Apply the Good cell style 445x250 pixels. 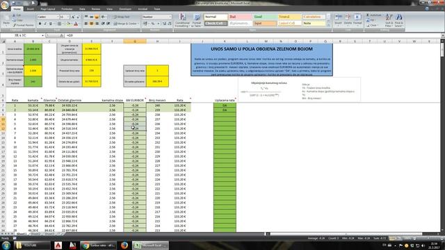pyautogui.click(x=265, y=17)
